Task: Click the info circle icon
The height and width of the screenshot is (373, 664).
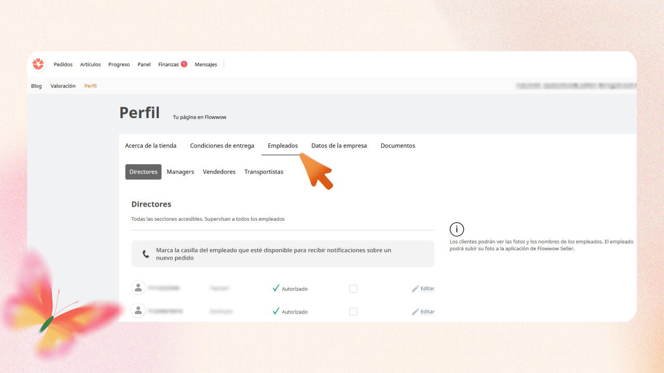Action: pyautogui.click(x=457, y=229)
